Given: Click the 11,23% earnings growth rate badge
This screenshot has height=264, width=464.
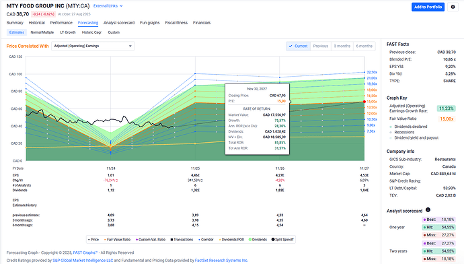Looking at the screenshot, I should (x=447, y=108).
